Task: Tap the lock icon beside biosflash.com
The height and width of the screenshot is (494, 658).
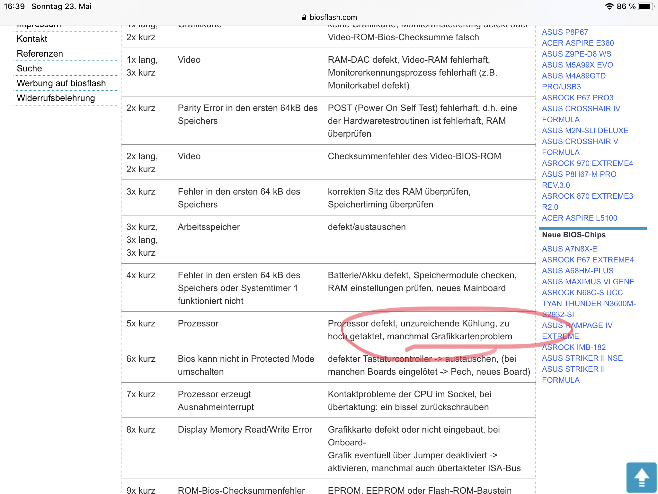Action: click(304, 17)
